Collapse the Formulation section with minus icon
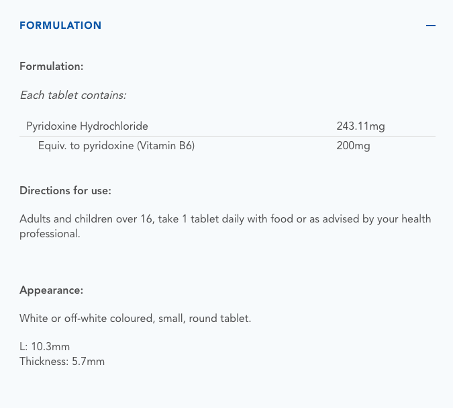 (431, 26)
